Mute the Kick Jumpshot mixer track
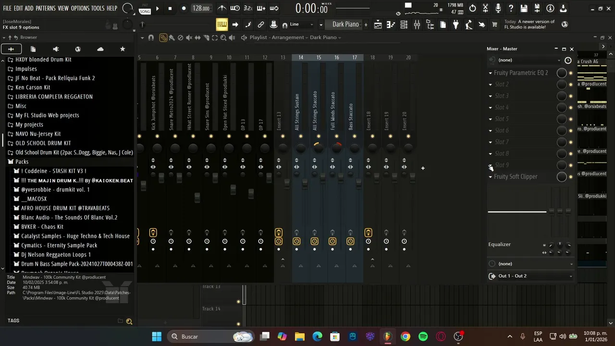 [157, 136]
